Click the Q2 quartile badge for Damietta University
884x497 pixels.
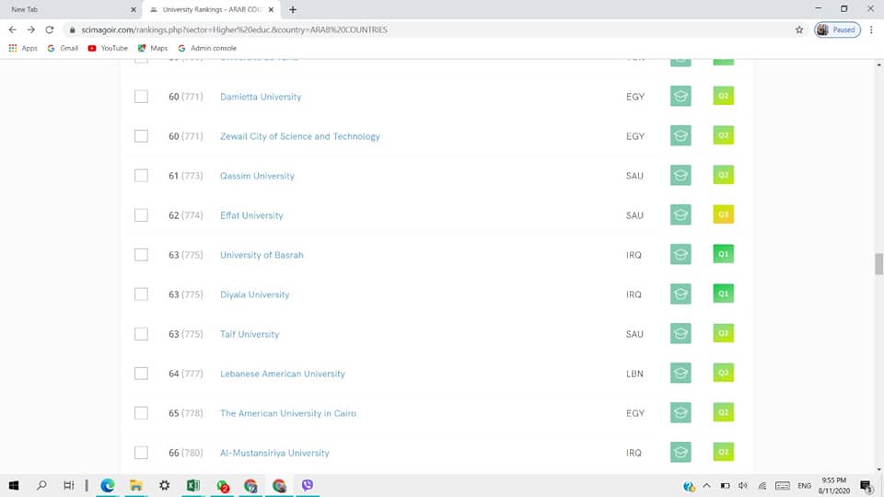[724, 96]
